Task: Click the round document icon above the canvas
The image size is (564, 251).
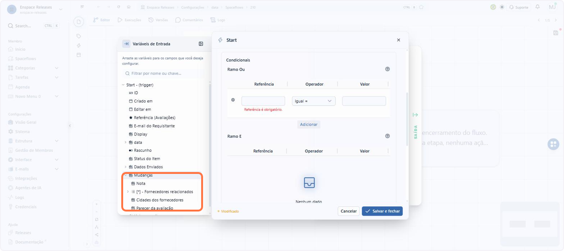Action: click(x=79, y=22)
